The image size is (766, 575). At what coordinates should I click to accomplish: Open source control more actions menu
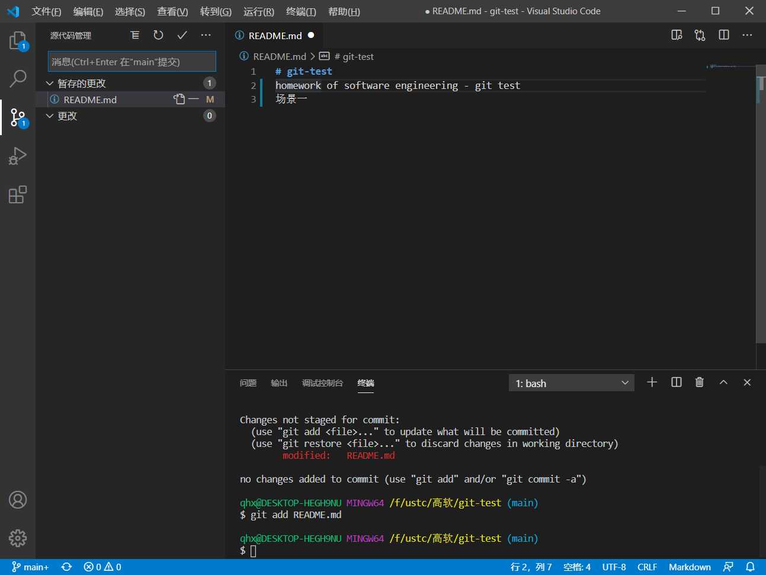coord(206,35)
